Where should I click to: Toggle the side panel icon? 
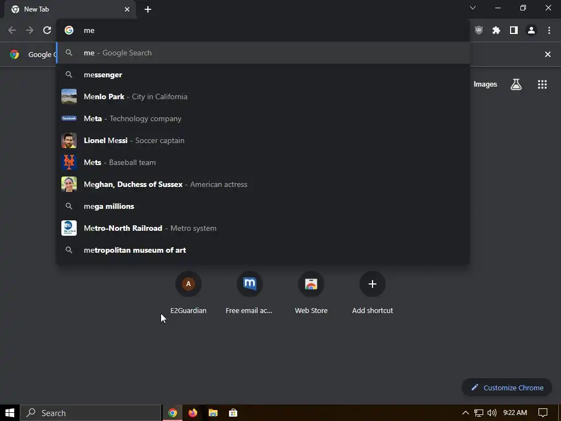point(514,31)
